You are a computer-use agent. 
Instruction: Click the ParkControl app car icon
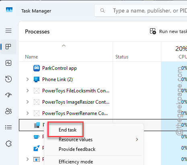(37, 68)
